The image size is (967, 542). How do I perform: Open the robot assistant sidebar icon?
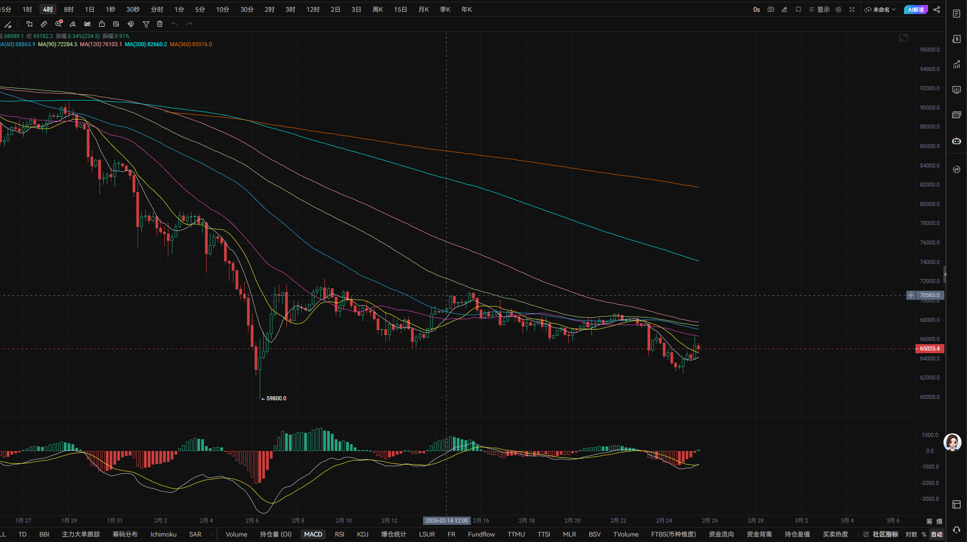(956, 141)
